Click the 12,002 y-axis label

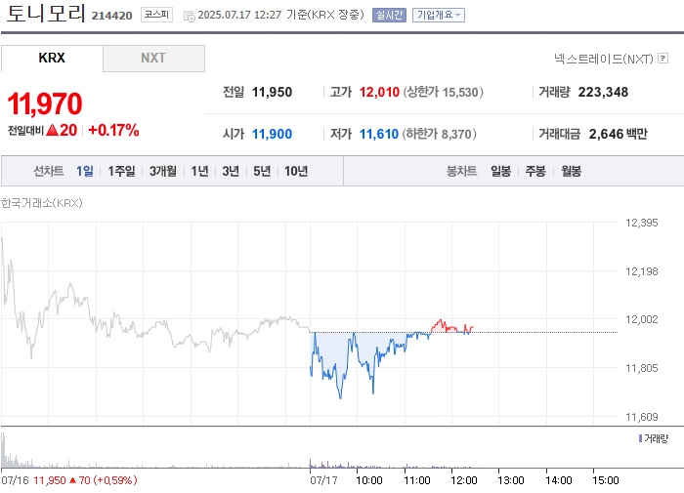(x=641, y=319)
